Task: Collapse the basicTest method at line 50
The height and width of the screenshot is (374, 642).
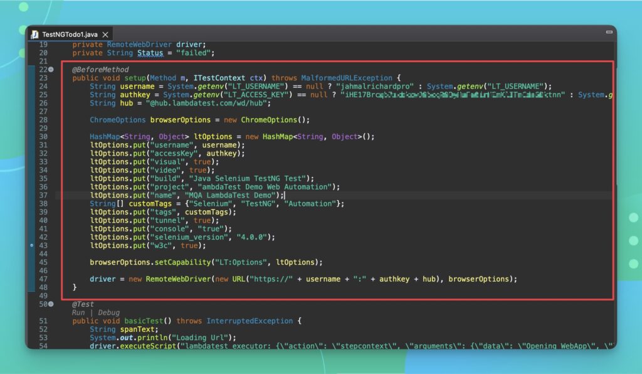Action: pyautogui.click(x=51, y=304)
